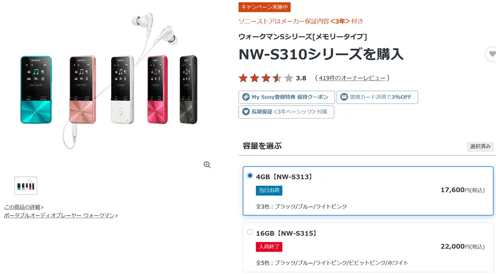Click the 入荷終了 status badge
Viewport: 496px width, 274px height.
pyautogui.click(x=269, y=247)
